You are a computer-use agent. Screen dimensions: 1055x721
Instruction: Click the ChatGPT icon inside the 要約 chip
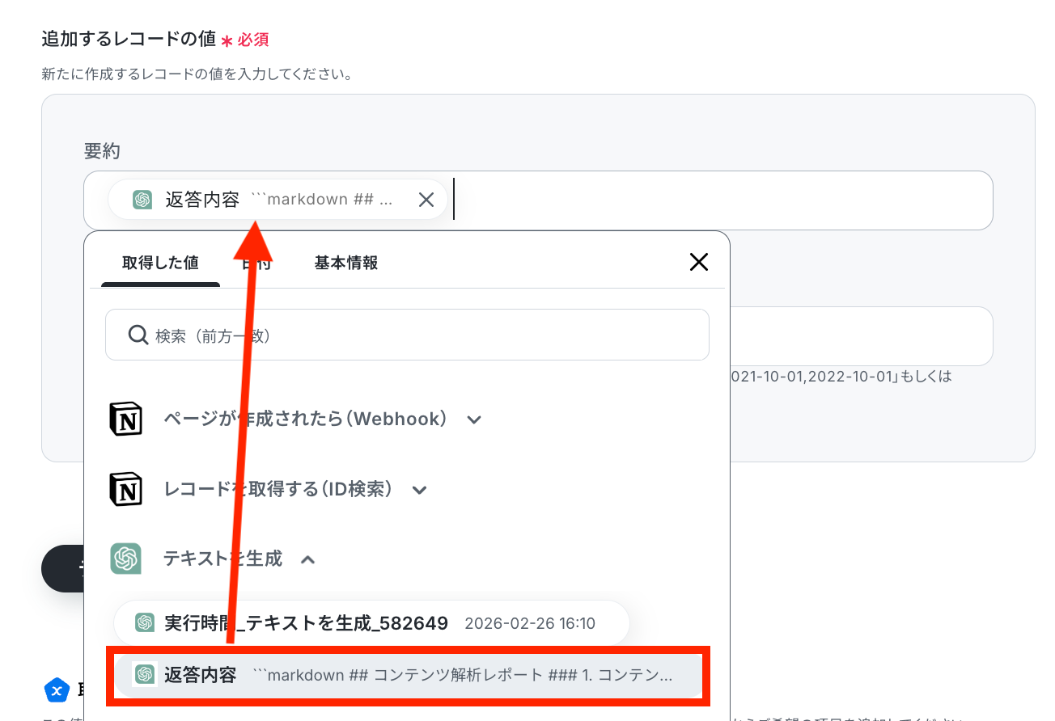(143, 200)
